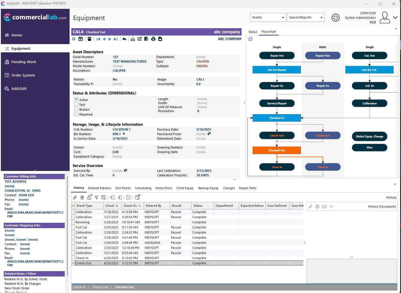Click the delete trash icon in equipment toolbar
The height and width of the screenshot is (293, 401).
pyautogui.click(x=89, y=39)
